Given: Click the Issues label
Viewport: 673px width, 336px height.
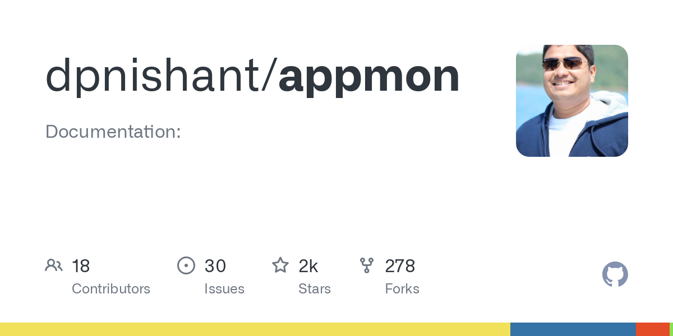Looking at the screenshot, I should [x=224, y=289].
